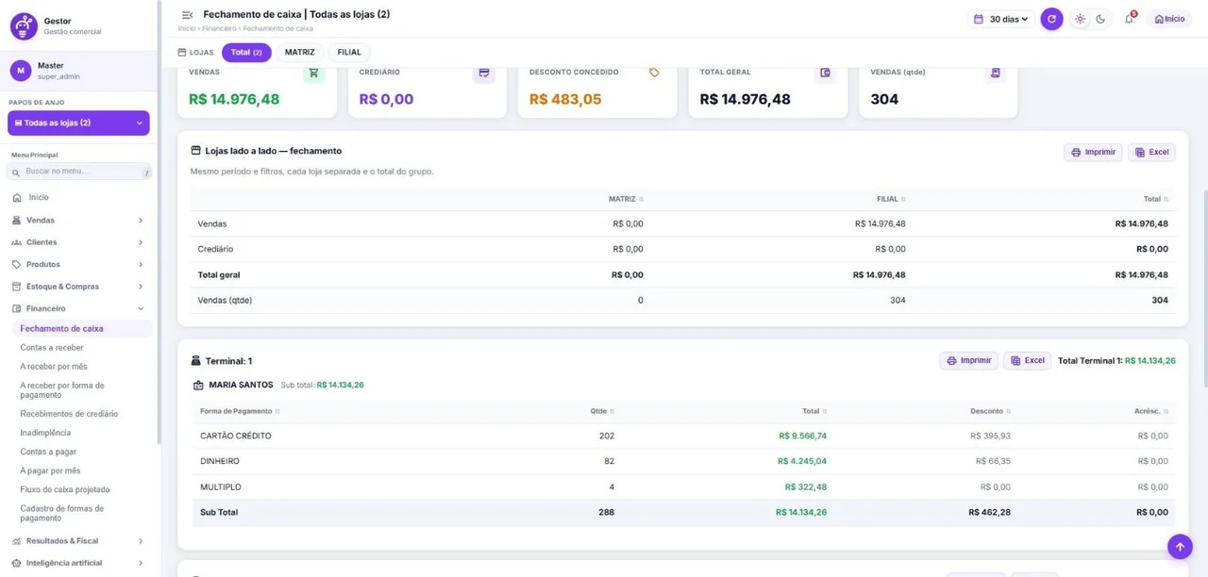Click the shopping cart icon on Vendas card
1208x577 pixels.
click(313, 73)
